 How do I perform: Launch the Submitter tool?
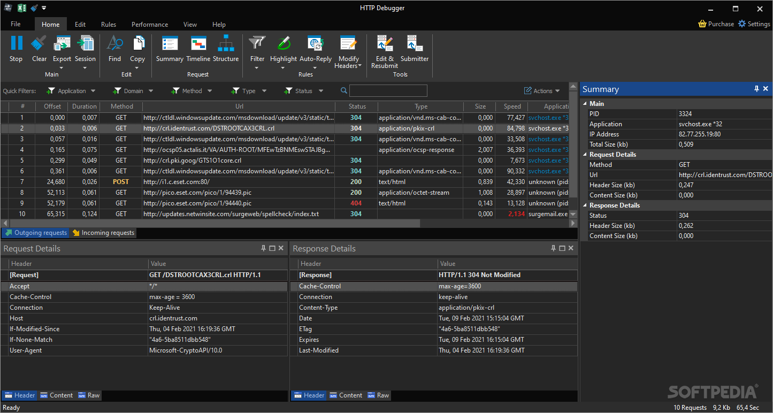coord(415,49)
